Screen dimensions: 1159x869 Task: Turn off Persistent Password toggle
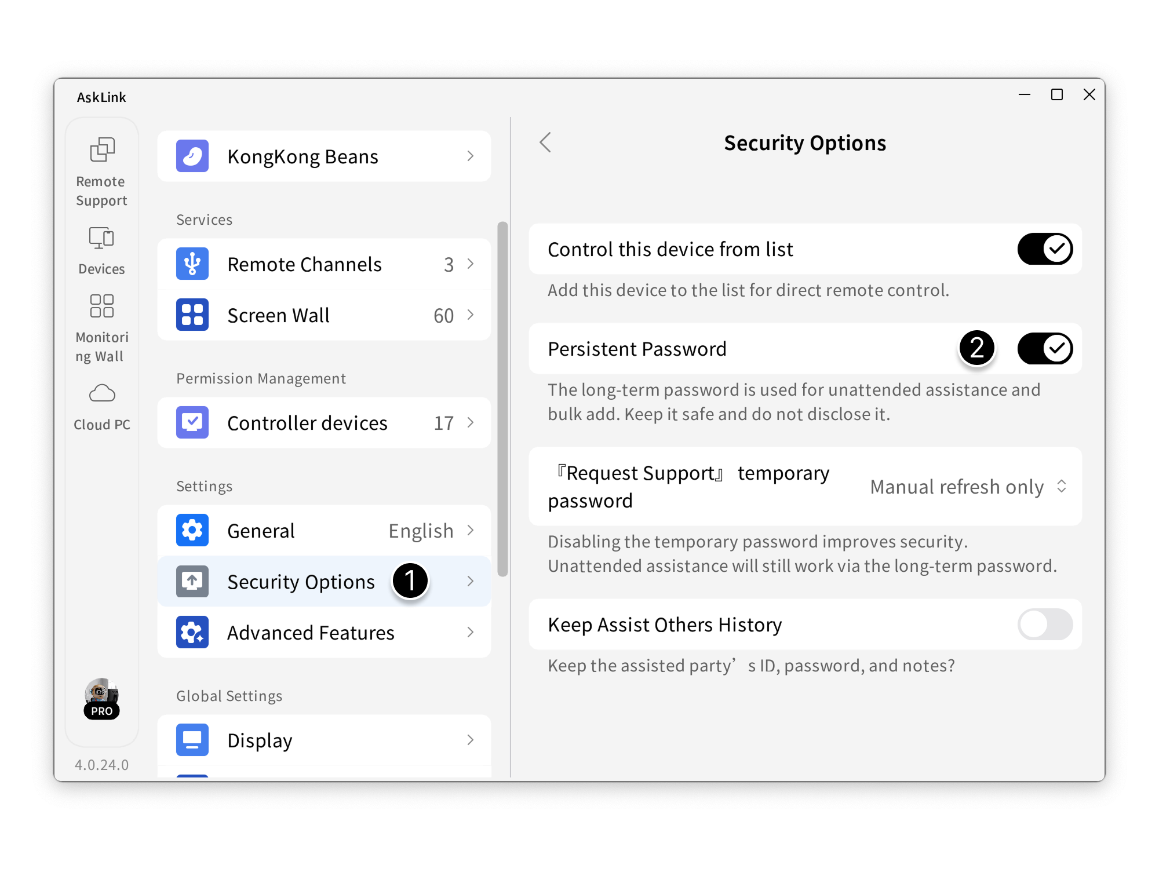(1045, 349)
